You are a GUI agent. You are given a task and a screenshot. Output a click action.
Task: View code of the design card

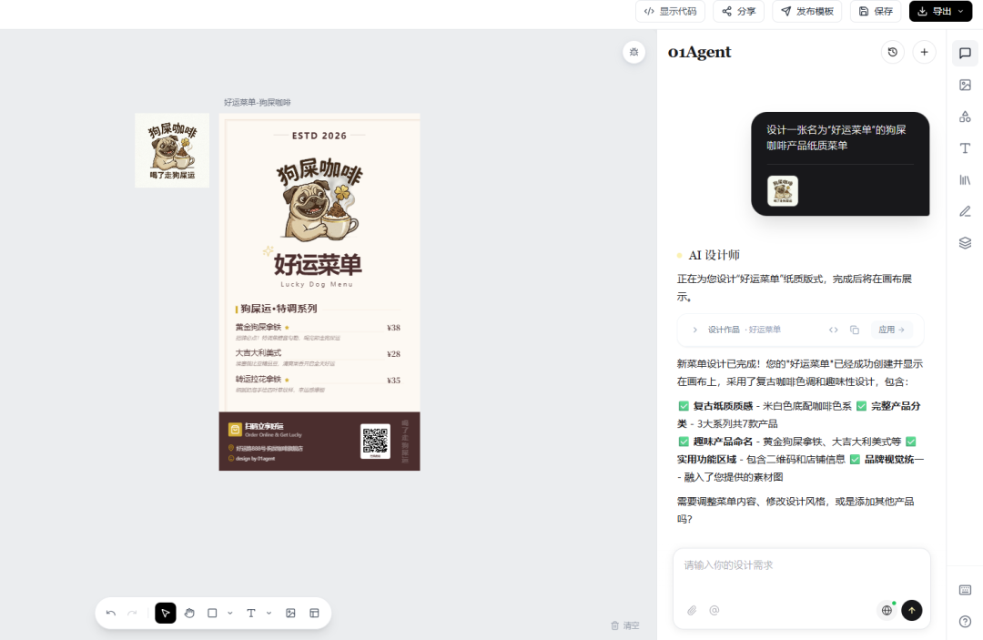[x=833, y=330]
